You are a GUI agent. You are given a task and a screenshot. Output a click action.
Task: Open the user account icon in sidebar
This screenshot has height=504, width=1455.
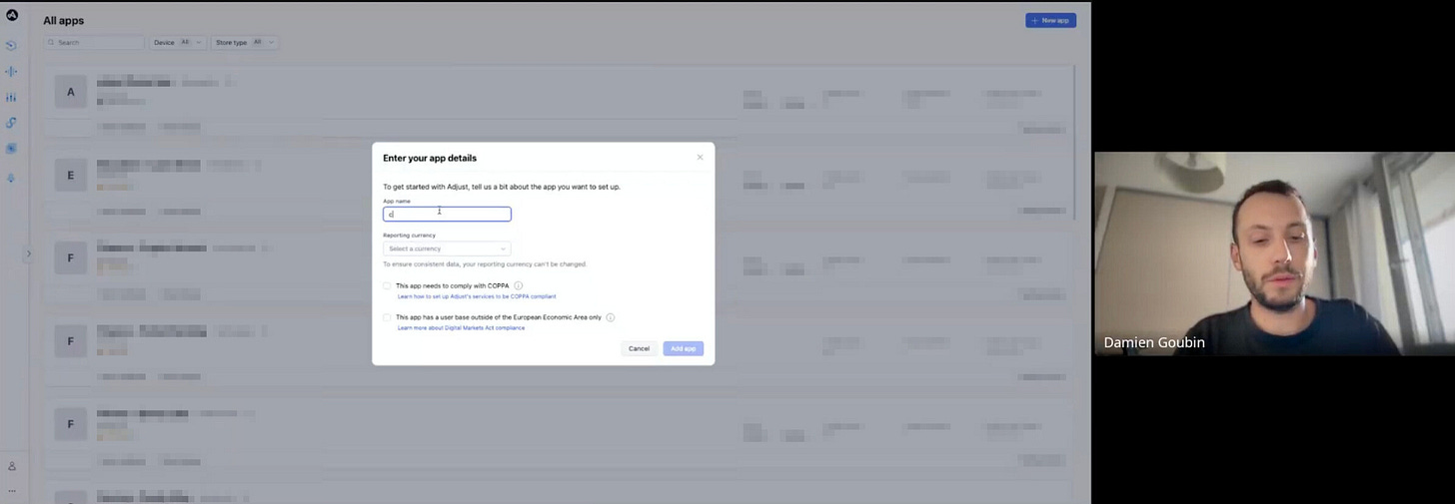point(12,466)
